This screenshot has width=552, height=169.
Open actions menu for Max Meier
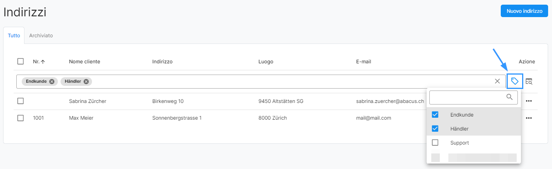point(528,118)
